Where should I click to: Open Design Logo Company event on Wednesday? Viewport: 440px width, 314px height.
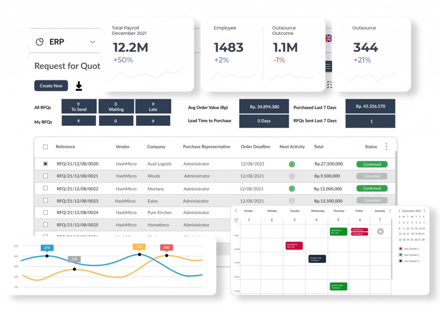(x=317, y=259)
